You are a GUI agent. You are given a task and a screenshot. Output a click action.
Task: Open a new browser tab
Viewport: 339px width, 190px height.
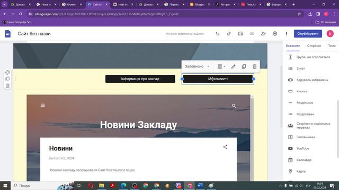[293, 4]
